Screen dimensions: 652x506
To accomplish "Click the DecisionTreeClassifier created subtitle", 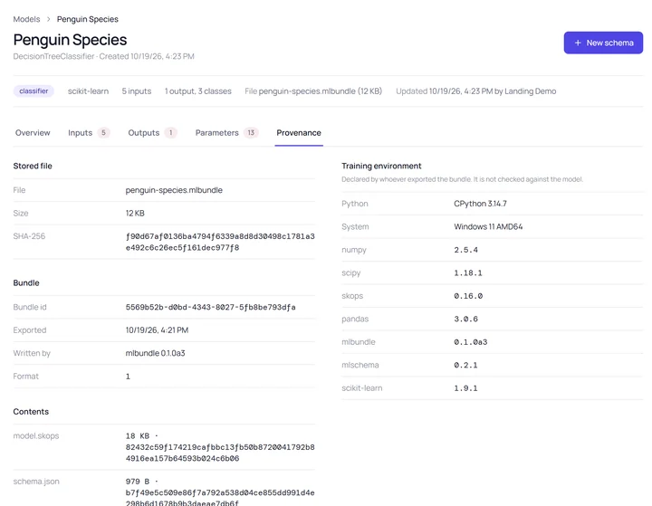I will (x=103, y=56).
